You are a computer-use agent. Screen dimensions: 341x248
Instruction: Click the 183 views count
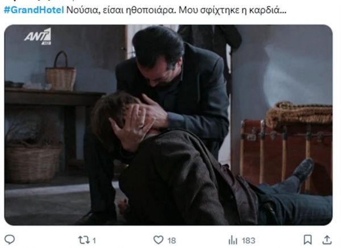(x=248, y=241)
